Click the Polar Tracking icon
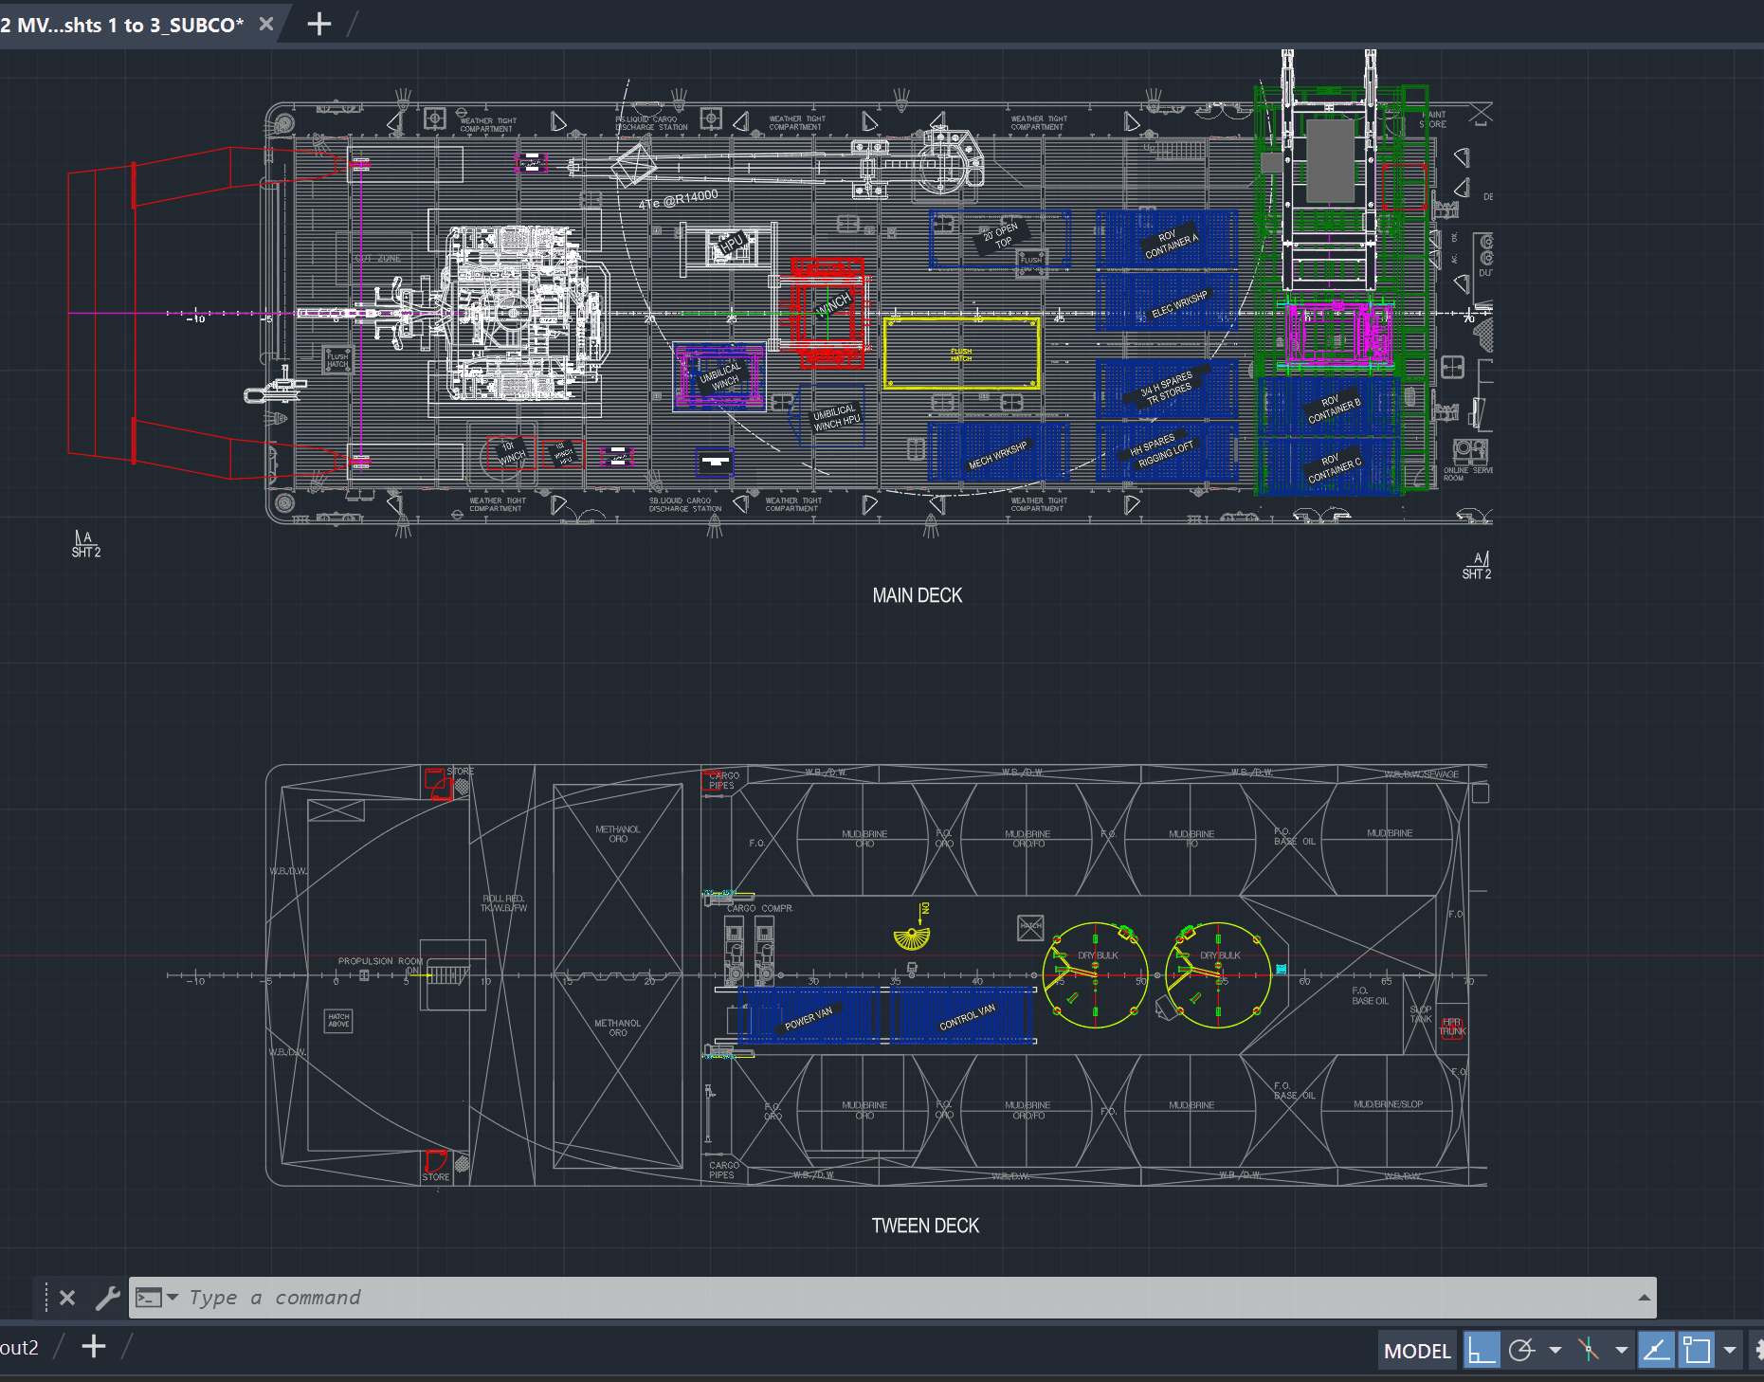The image size is (1764, 1382). click(x=1520, y=1350)
